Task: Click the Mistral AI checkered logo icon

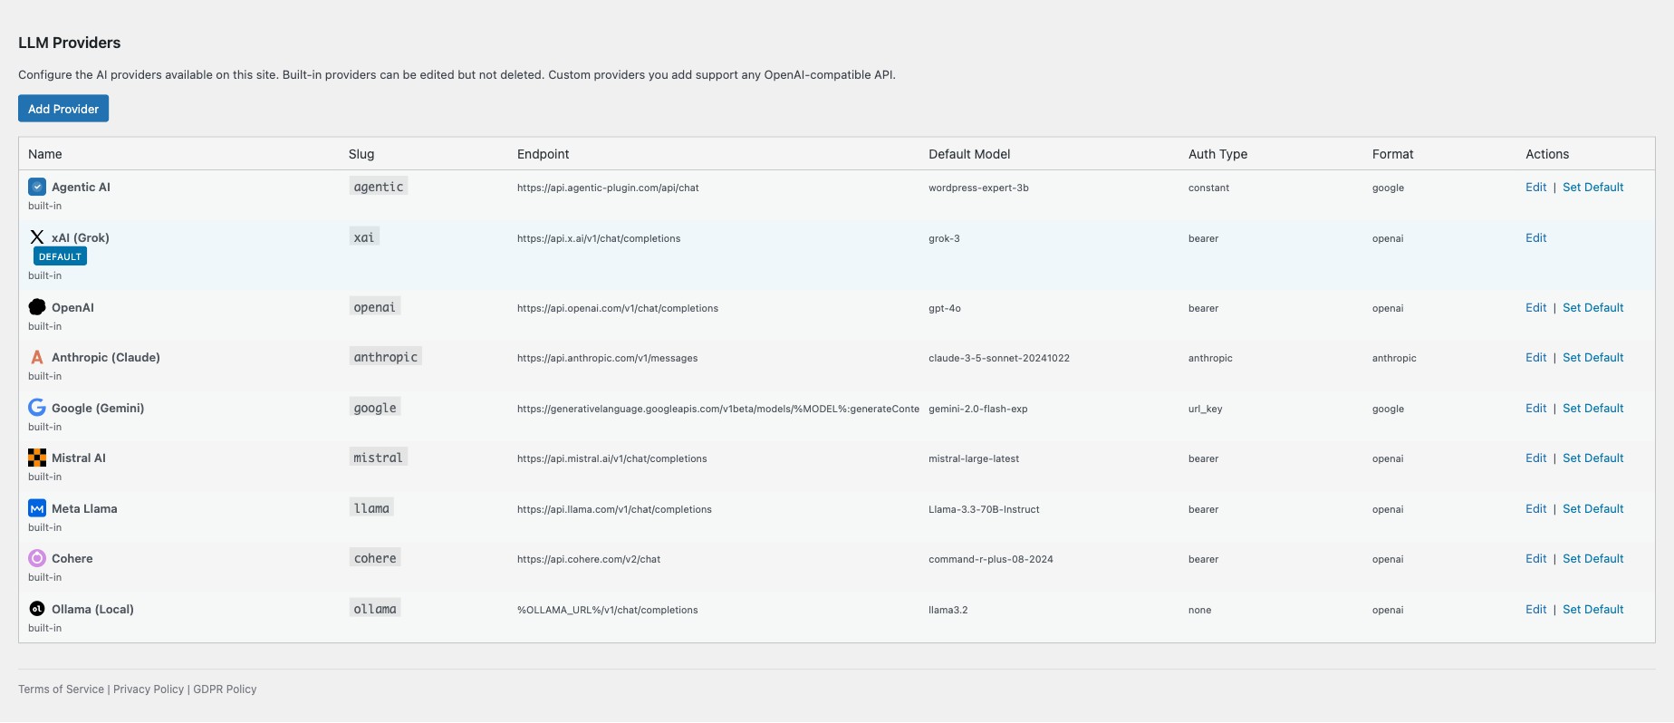Action: (x=37, y=458)
